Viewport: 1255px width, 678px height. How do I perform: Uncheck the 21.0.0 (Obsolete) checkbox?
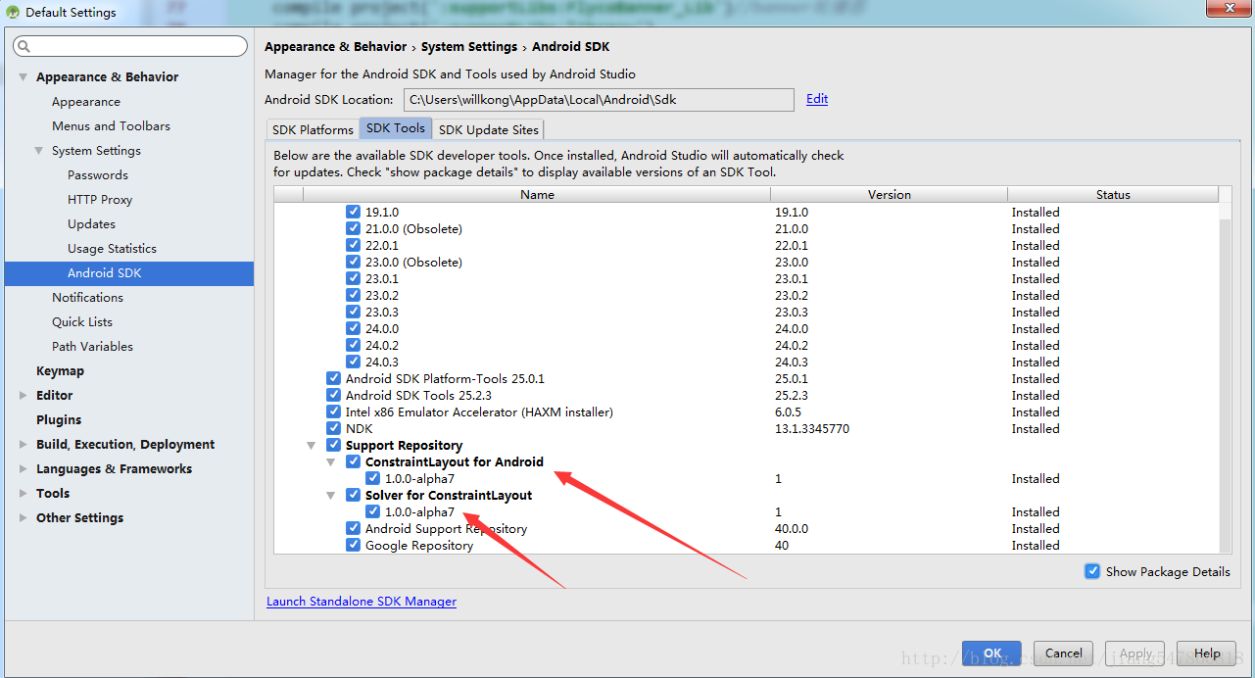[353, 228]
